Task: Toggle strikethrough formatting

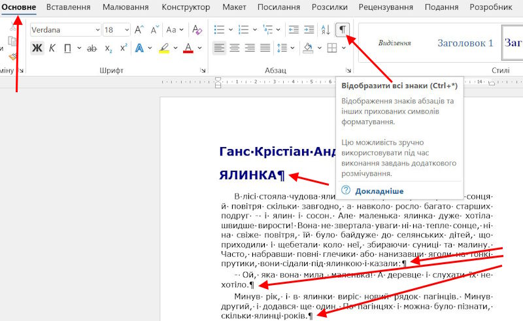Action: (x=92, y=48)
